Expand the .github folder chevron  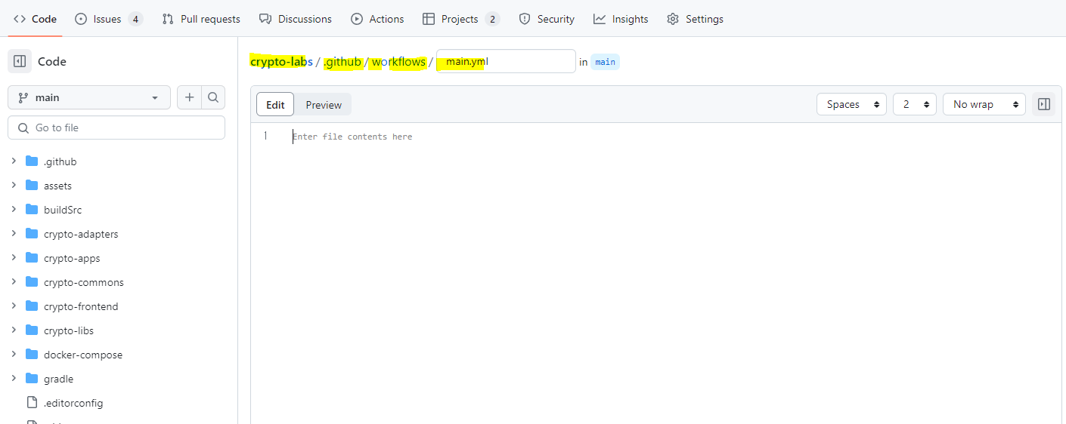[x=14, y=161]
